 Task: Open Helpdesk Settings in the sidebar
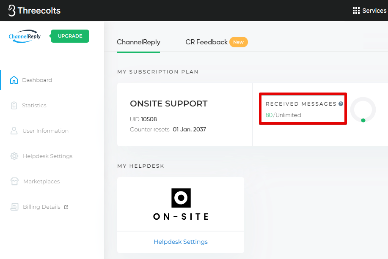48,156
